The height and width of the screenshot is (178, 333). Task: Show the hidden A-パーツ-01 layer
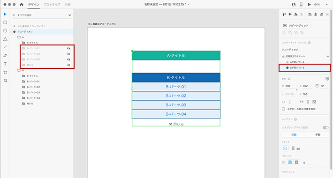(68, 48)
